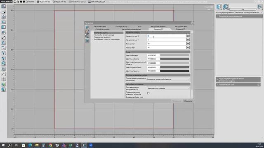Click the info icon on Геологические слои header
Viewport: 264px width, 148px height.
tap(259, 85)
